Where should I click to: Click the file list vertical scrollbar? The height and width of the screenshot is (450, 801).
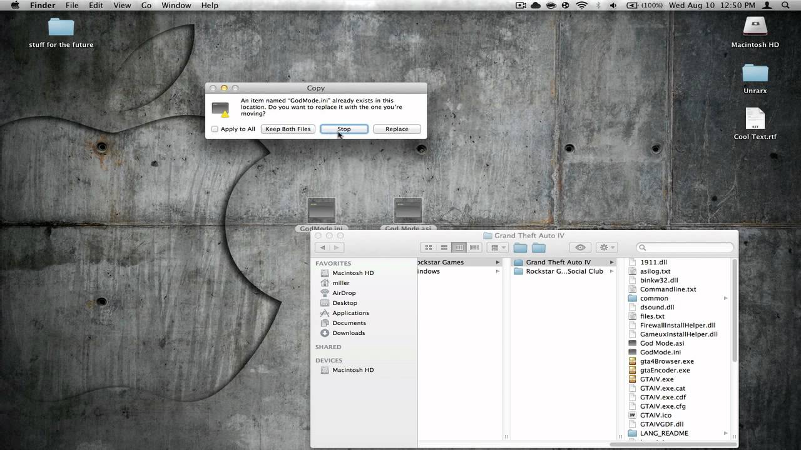734,311
